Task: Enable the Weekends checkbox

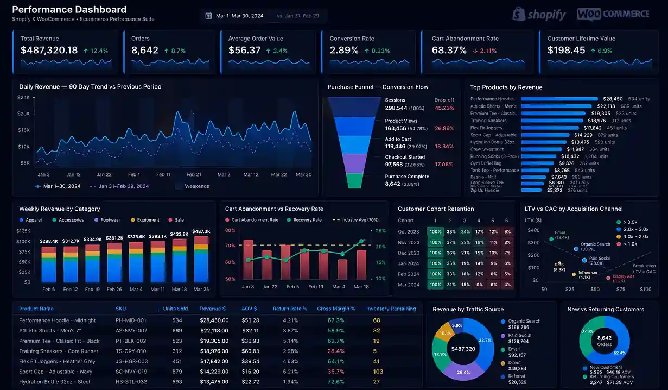Action: (179, 186)
